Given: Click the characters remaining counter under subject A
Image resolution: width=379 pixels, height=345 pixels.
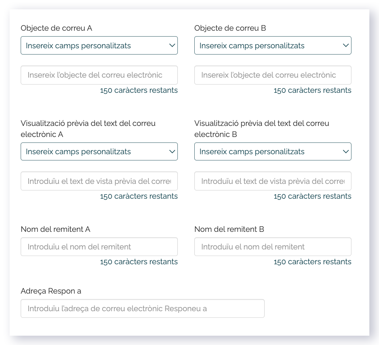Looking at the screenshot, I should coord(139,90).
